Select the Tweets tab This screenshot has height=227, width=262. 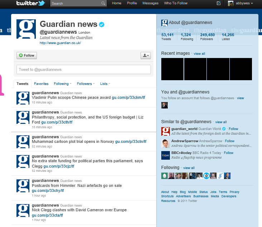coord(22,84)
